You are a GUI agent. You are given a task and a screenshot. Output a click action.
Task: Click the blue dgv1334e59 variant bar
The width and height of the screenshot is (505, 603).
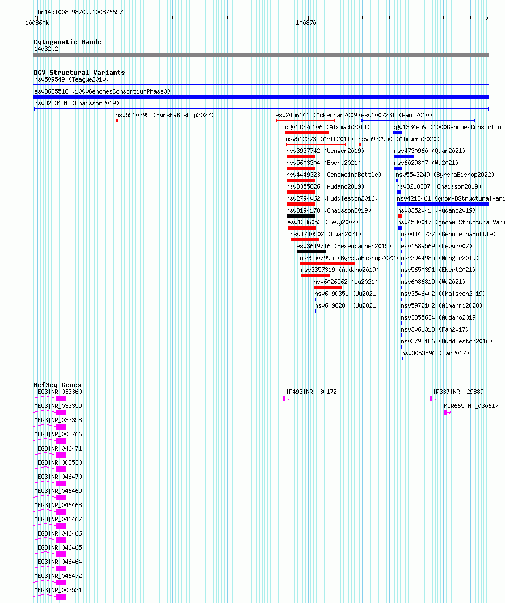397,133
